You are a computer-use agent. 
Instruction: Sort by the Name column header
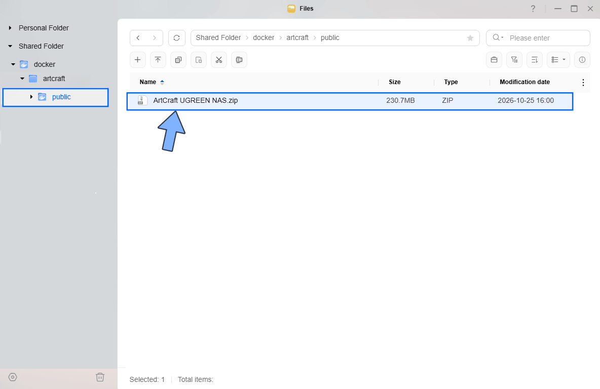click(x=147, y=82)
